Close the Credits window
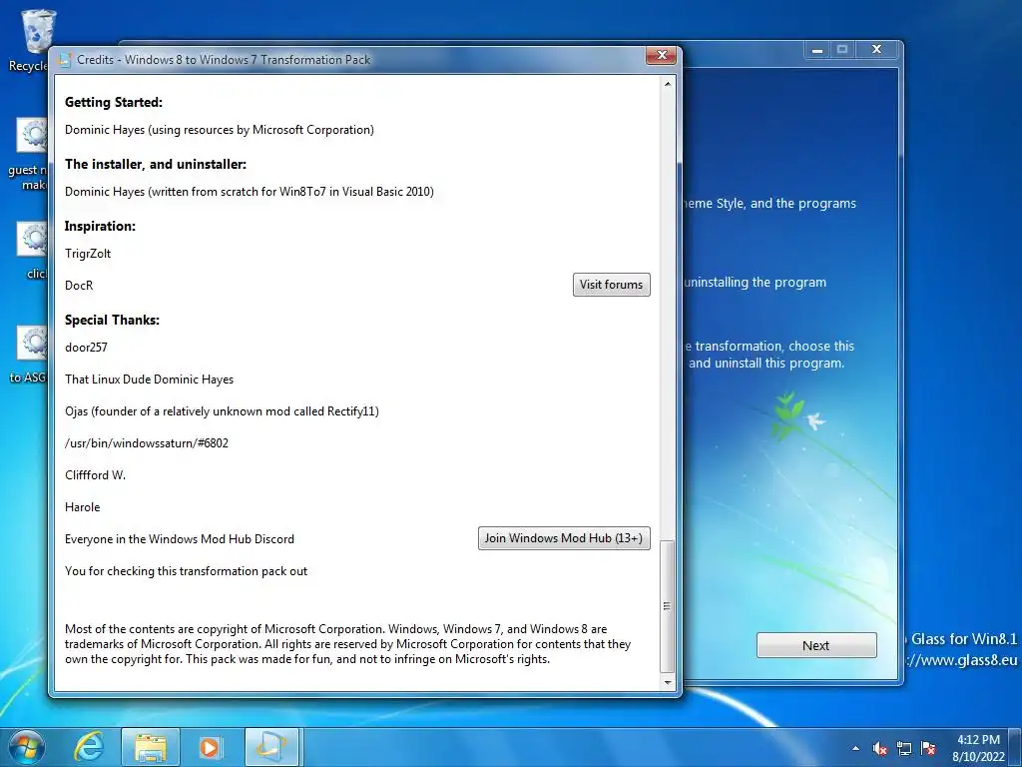The width and height of the screenshot is (1022, 767). (661, 56)
